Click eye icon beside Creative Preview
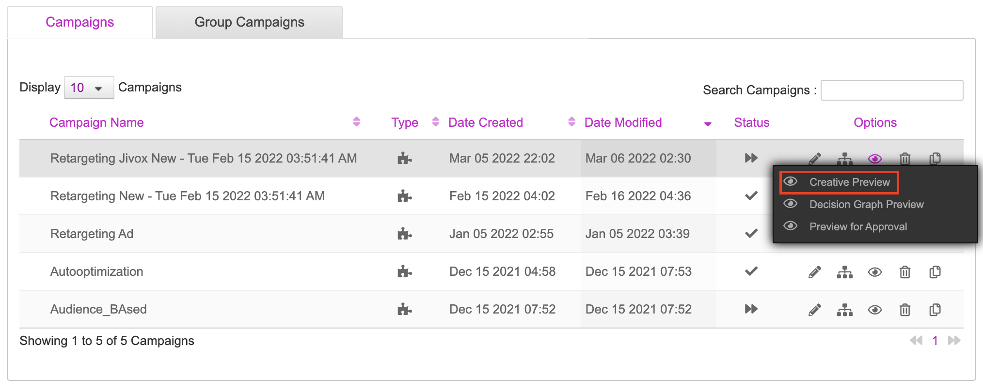Screen dimensions: 983x389 [x=791, y=181]
